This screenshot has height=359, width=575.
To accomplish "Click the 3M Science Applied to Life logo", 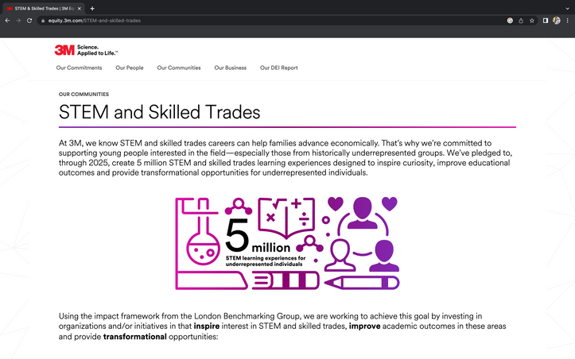I will [86, 50].
